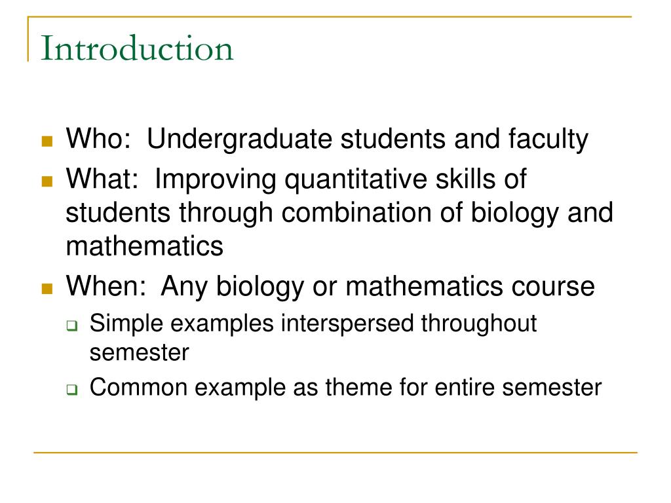Click Simple examples interspersed throughout text

(313, 324)
